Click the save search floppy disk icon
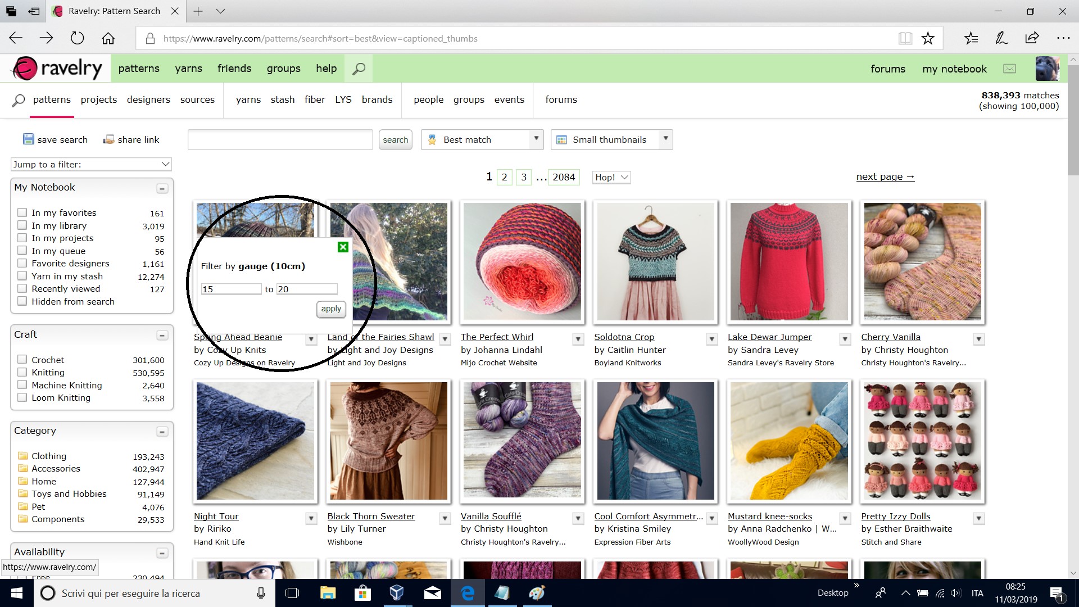The image size is (1079, 607). [x=28, y=138]
